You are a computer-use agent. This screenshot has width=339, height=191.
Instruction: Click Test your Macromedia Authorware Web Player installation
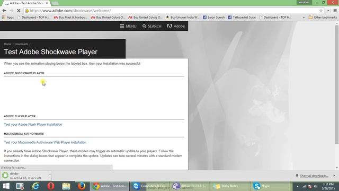(45, 142)
